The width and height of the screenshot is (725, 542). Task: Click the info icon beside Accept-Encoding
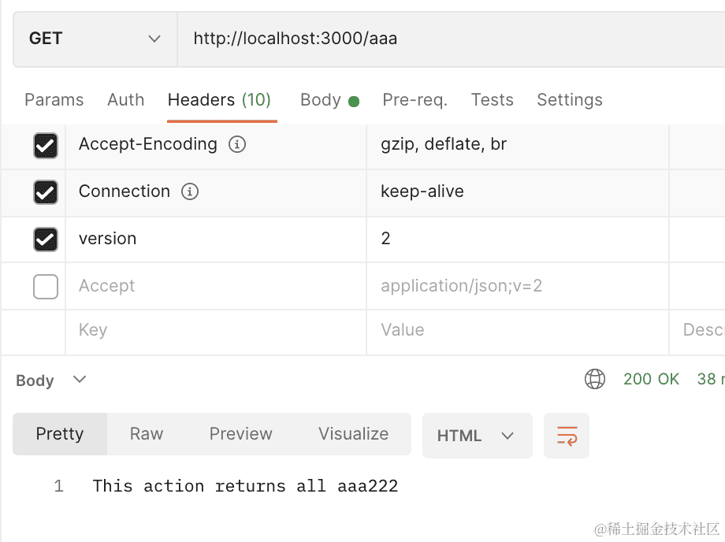(x=236, y=145)
